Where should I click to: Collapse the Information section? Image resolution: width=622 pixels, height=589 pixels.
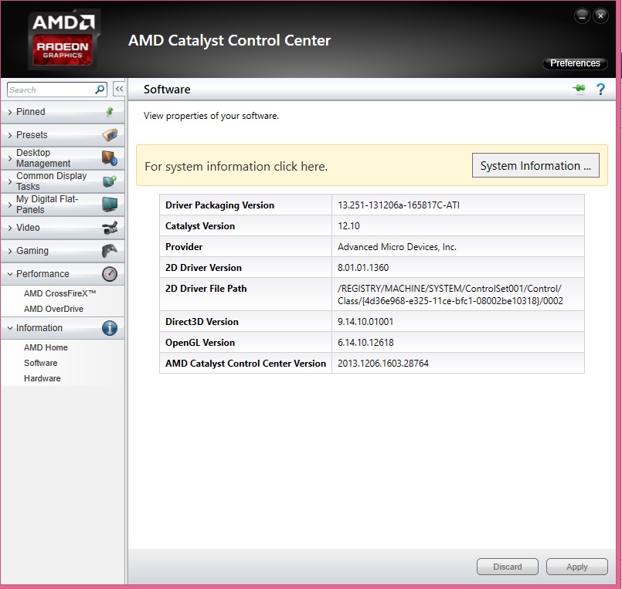coord(63,328)
